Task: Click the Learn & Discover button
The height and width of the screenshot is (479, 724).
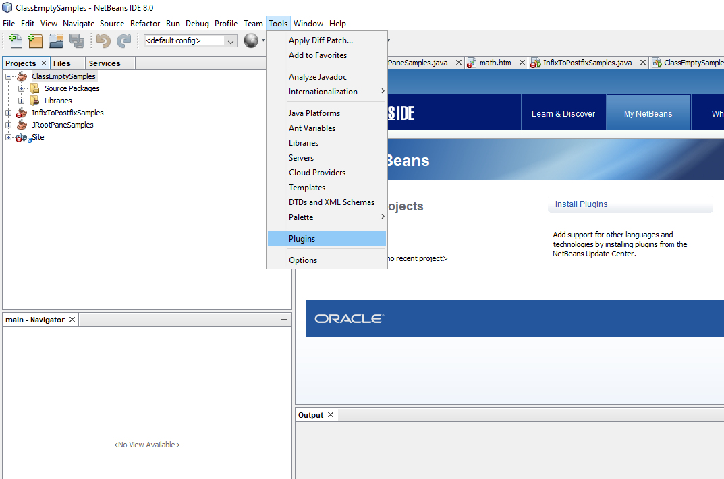Action: point(563,113)
